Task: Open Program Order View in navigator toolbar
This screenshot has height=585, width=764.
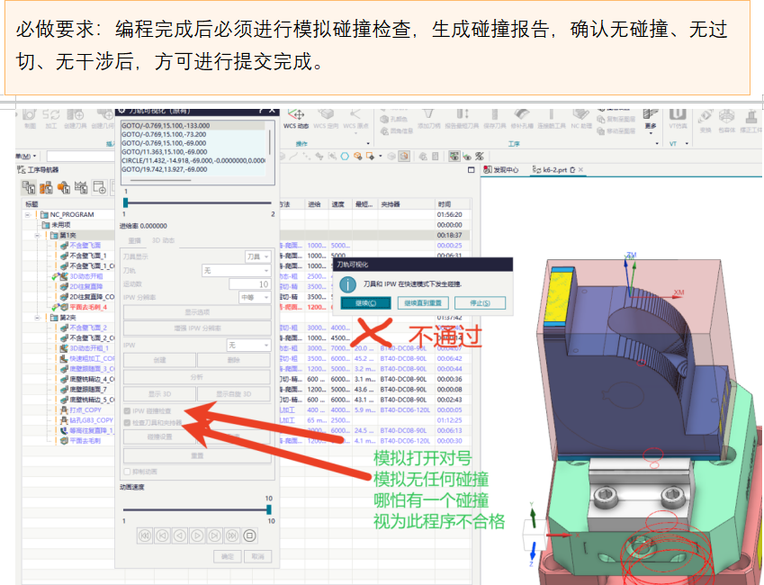Action: [29, 187]
